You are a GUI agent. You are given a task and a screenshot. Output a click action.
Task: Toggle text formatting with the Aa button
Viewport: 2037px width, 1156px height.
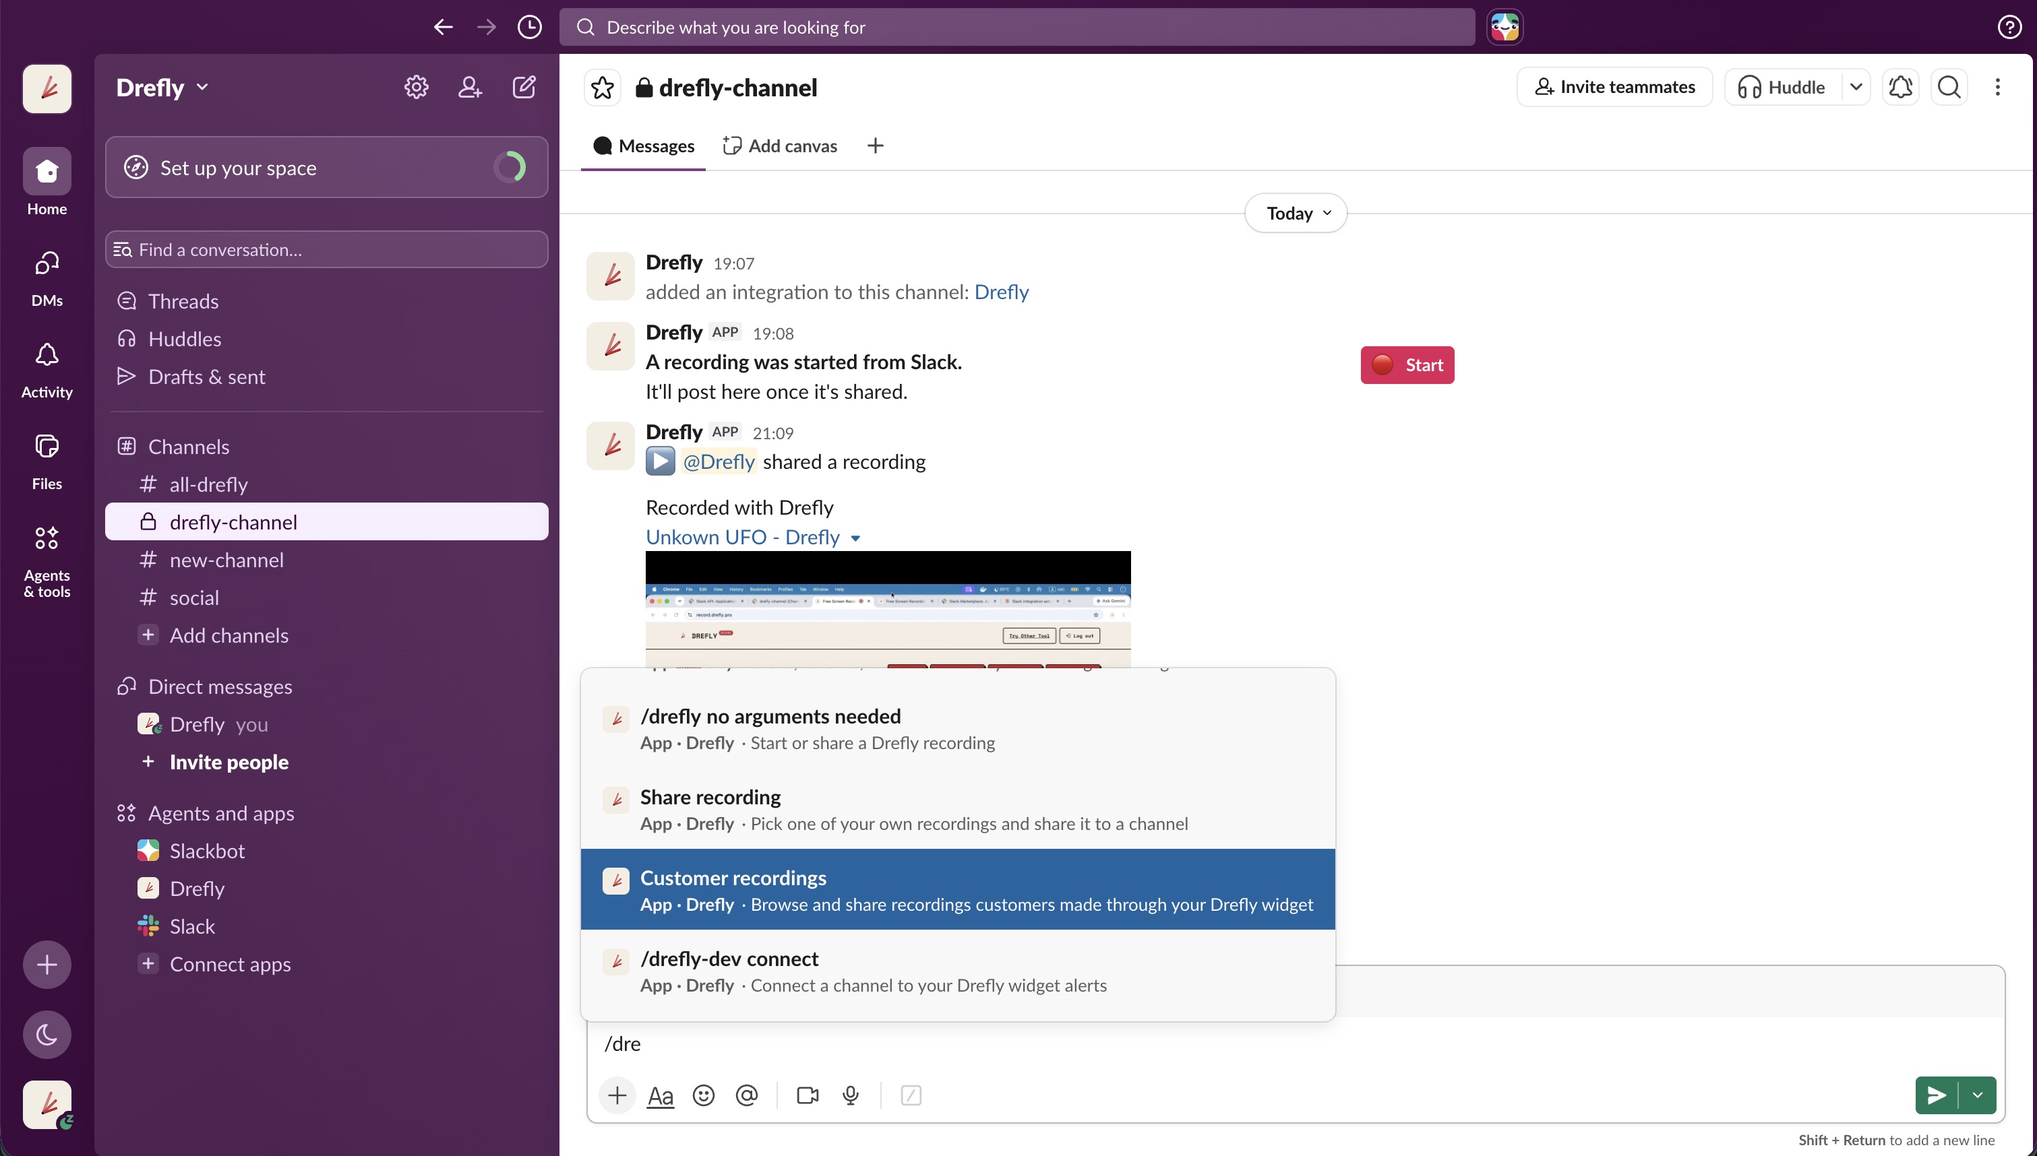[x=661, y=1095]
